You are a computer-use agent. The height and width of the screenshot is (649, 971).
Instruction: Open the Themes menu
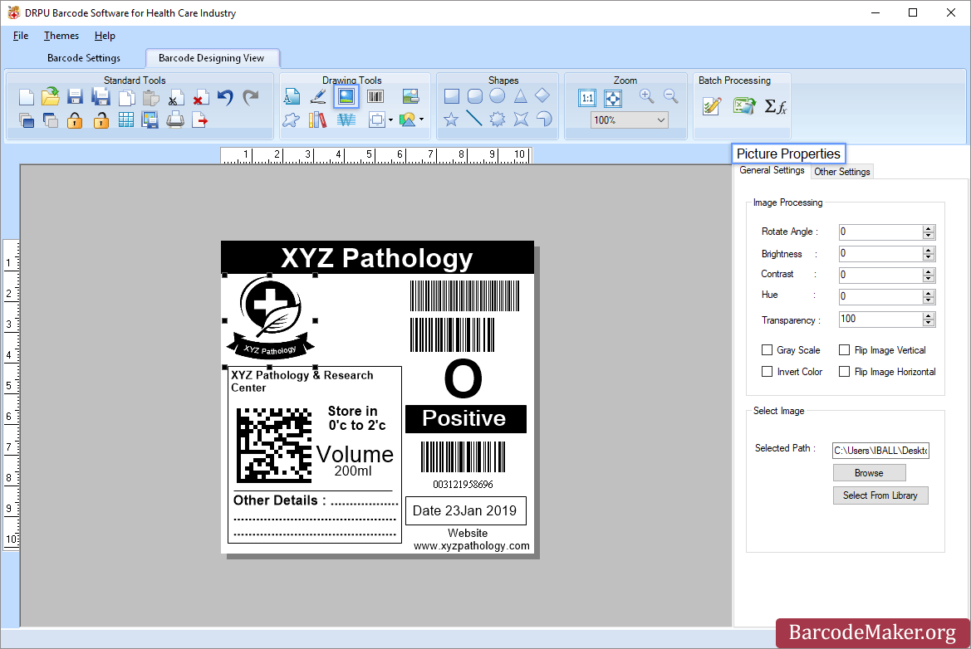point(61,36)
